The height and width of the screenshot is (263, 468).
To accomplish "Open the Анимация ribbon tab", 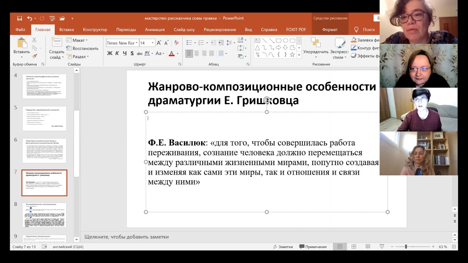I will click(155, 30).
